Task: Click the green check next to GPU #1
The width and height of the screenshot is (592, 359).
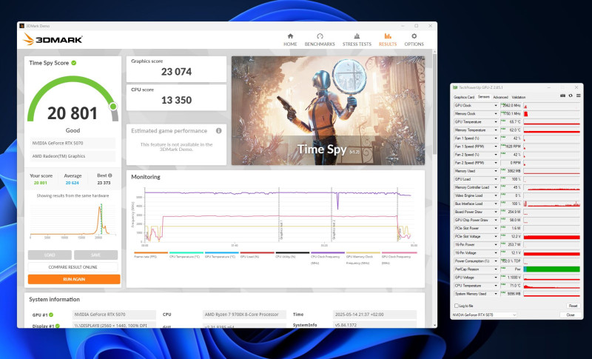Action: 51,315
